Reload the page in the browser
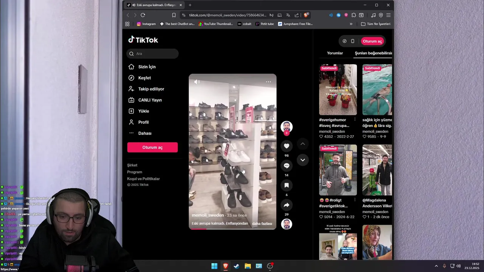Image resolution: width=484 pixels, height=272 pixels. [x=143, y=15]
